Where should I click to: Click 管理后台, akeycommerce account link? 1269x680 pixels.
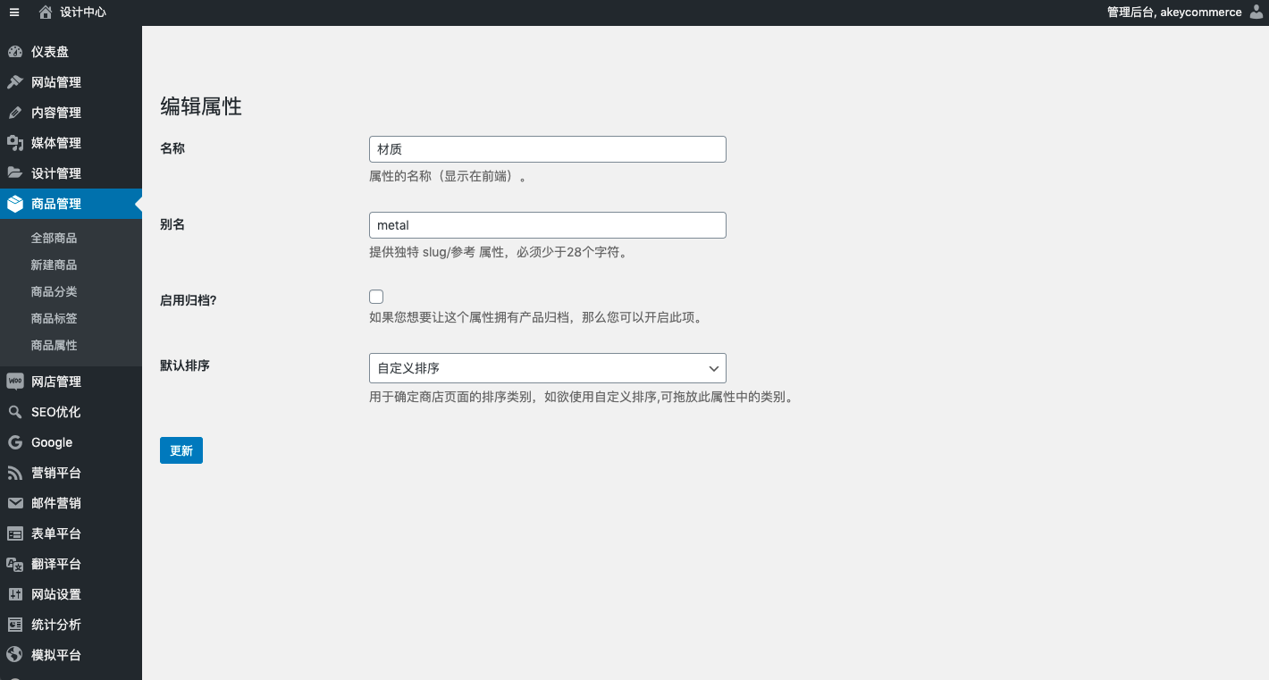click(1174, 13)
